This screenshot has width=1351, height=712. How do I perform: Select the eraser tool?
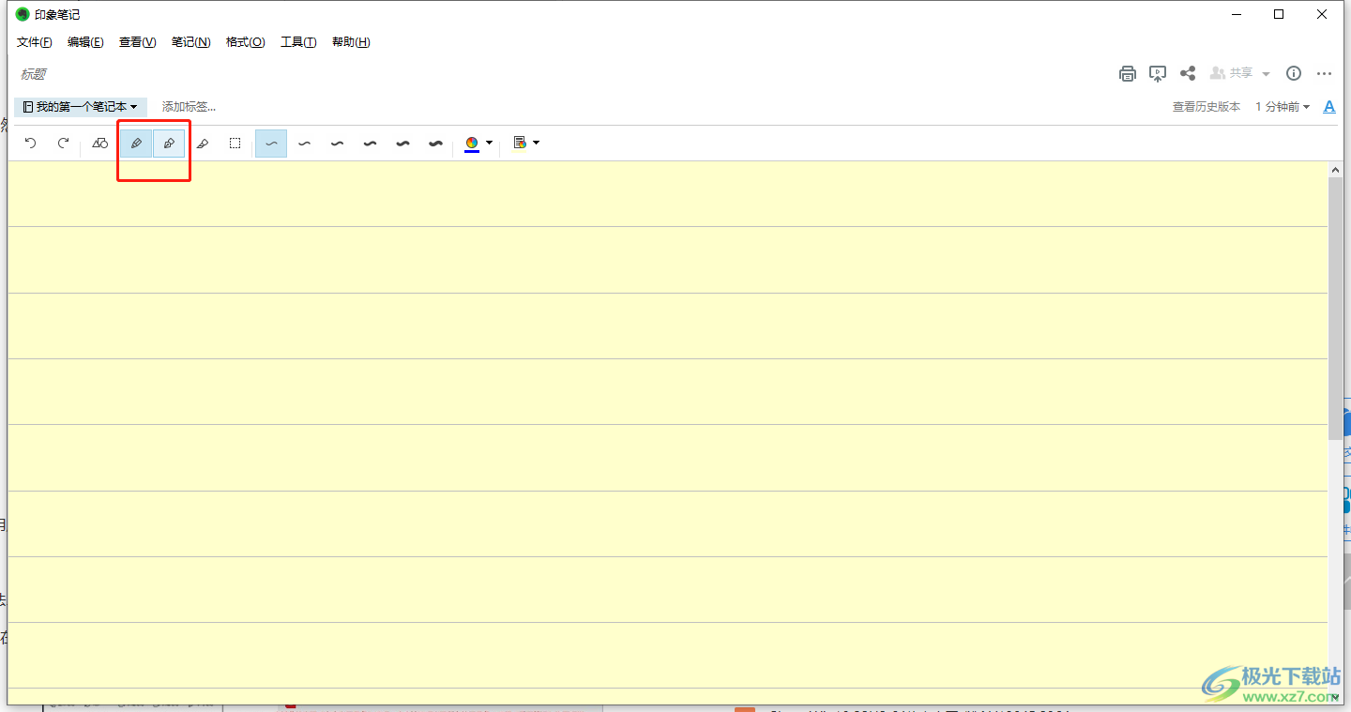(203, 144)
